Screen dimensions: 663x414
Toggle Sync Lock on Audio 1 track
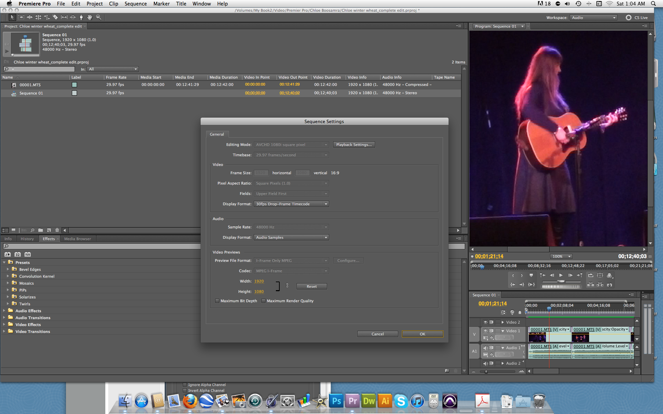[x=491, y=348]
